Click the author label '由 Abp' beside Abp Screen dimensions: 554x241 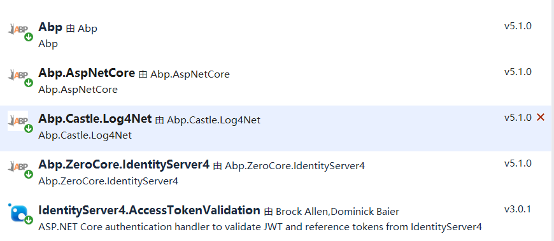click(x=82, y=29)
